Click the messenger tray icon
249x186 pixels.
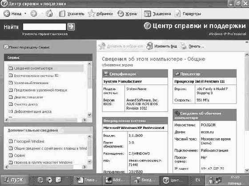click(x=211, y=180)
